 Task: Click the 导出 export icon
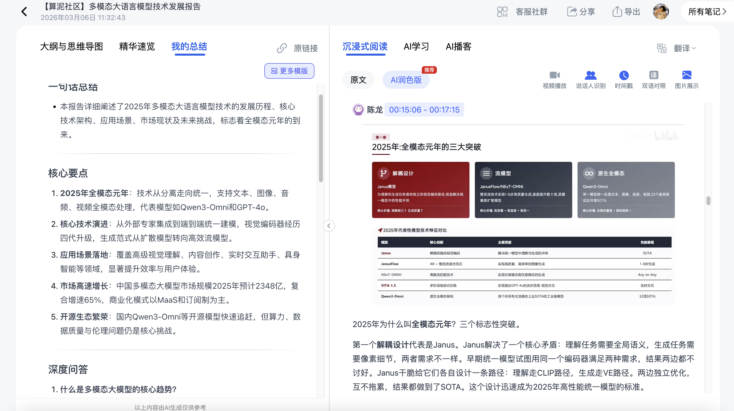[617, 12]
